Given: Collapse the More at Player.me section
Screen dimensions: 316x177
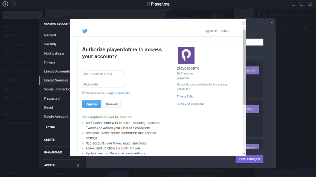Looking at the screenshot, I should coord(38,123).
